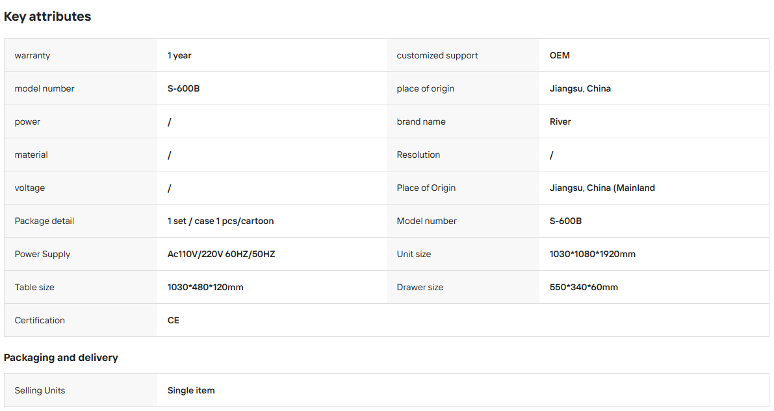Select the "brand name" label
The height and width of the screenshot is (411, 774).
pos(421,121)
